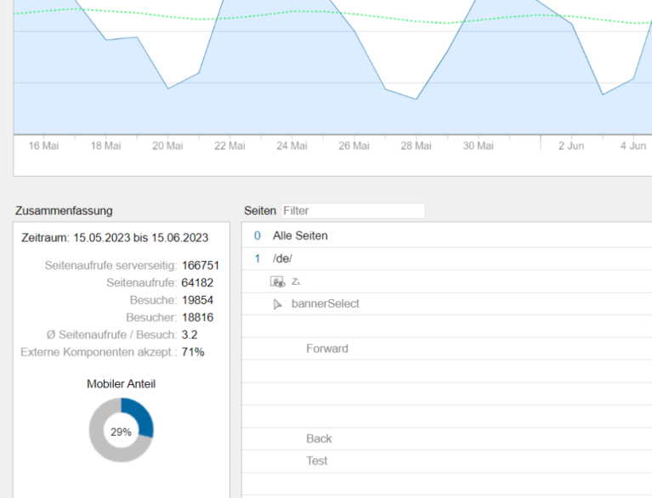Open the /de/ page entry
Screen dimensions: 652x498
pos(282,258)
